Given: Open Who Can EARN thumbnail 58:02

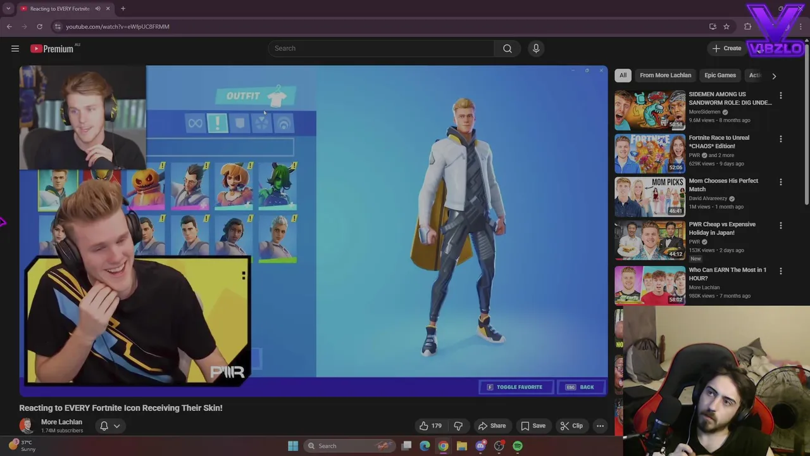Looking at the screenshot, I should [650, 285].
